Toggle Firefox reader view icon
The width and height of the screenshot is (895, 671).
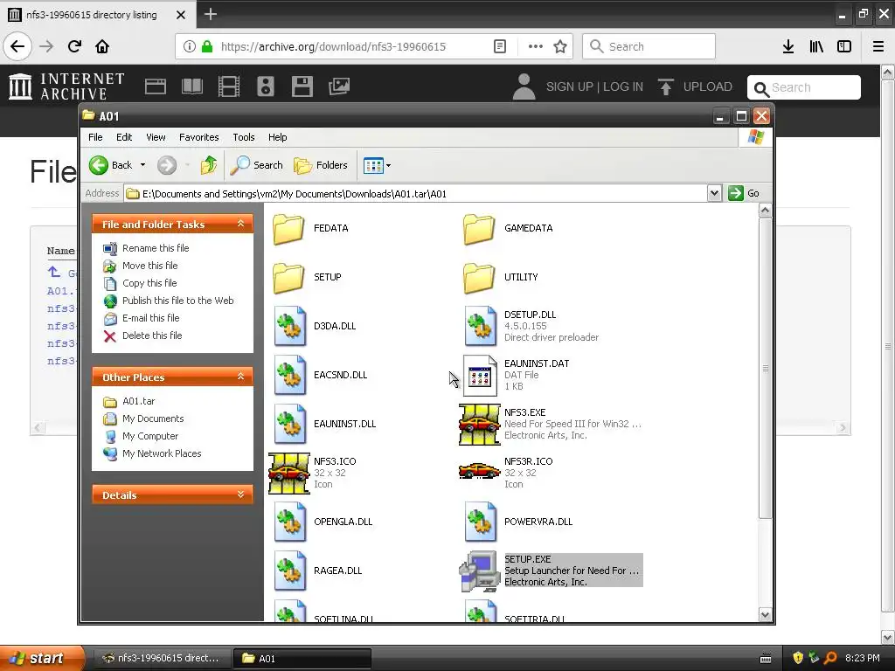click(x=499, y=46)
